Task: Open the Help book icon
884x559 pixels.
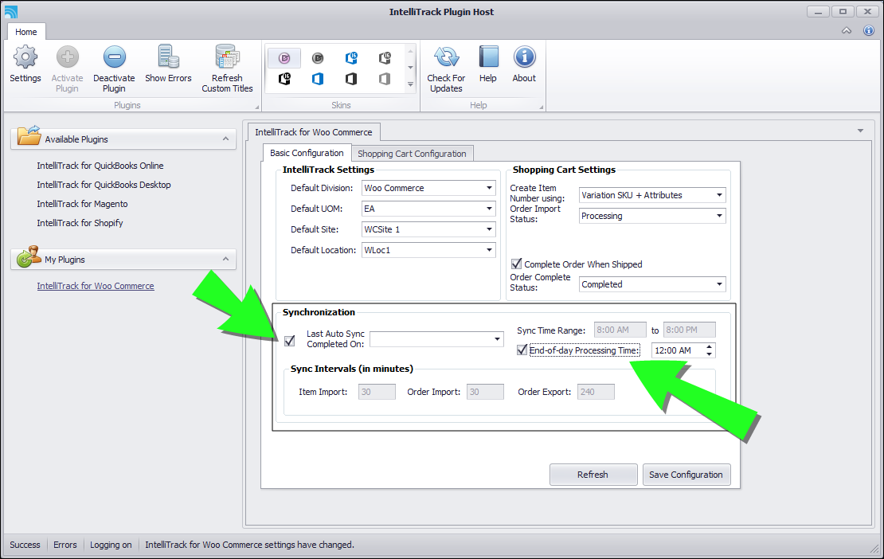Action: [x=488, y=64]
